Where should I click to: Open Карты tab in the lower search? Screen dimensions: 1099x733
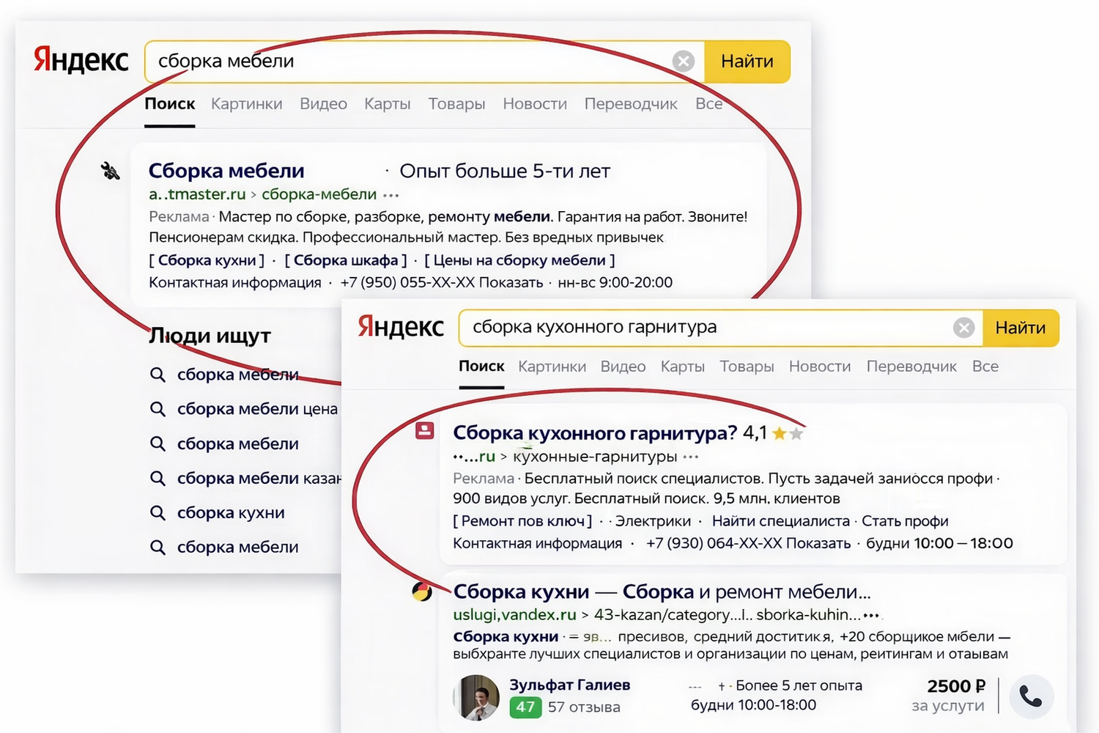pos(682,366)
